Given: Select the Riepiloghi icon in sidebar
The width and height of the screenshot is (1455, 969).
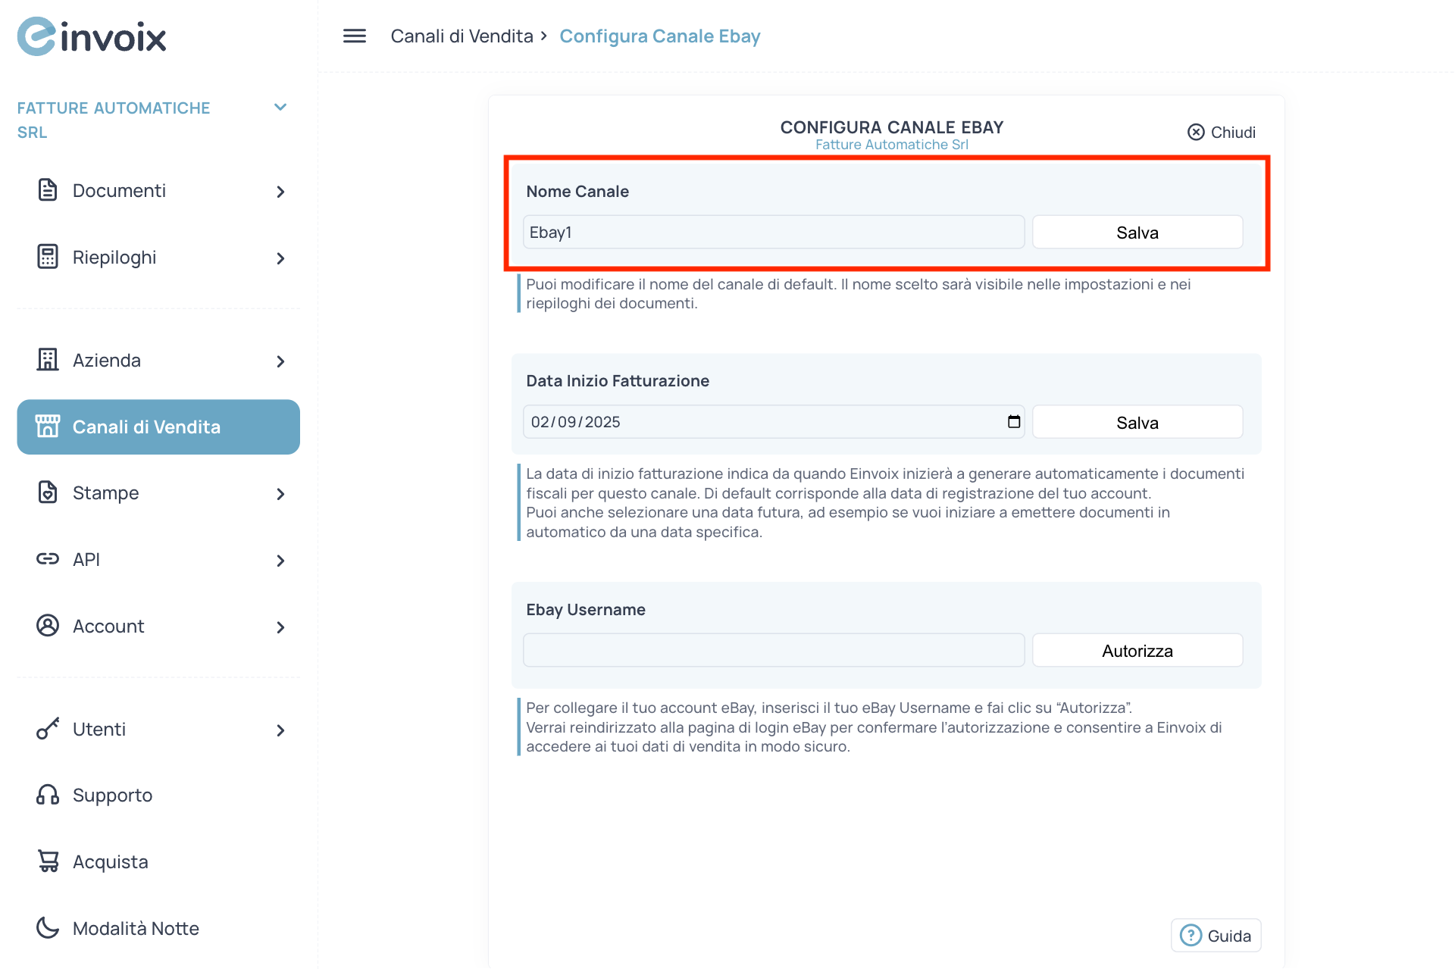Looking at the screenshot, I should click(x=48, y=257).
